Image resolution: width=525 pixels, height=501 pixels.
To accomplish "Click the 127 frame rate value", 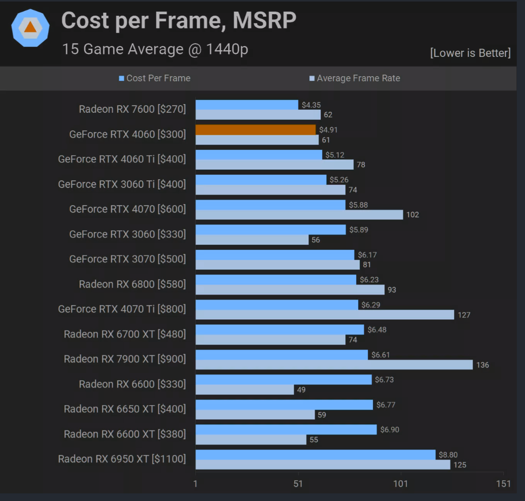I will [464, 315].
